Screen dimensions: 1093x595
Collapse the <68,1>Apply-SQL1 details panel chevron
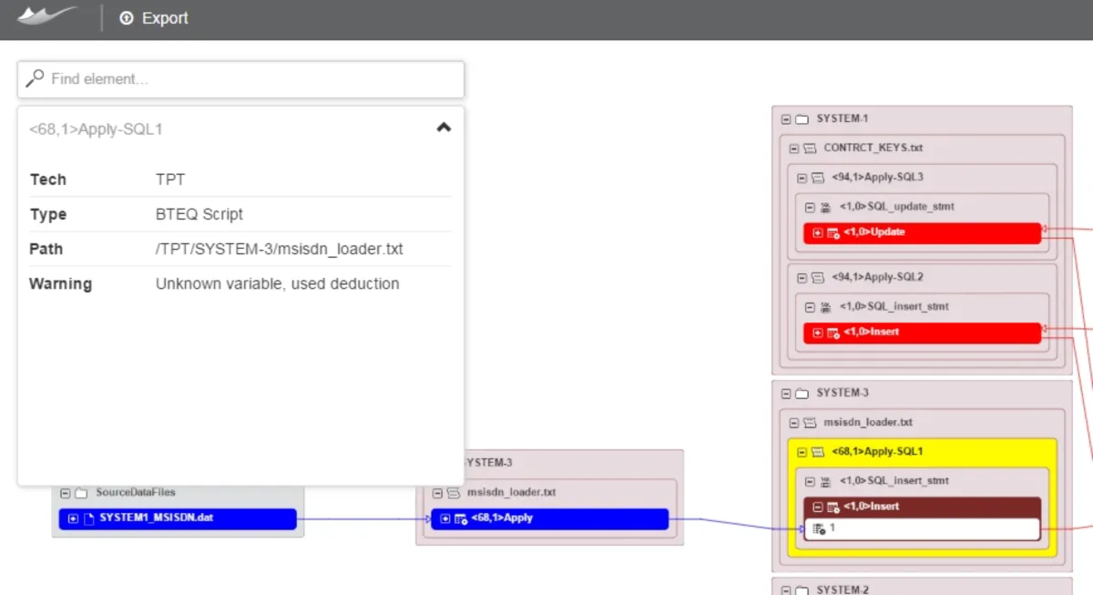pos(444,128)
